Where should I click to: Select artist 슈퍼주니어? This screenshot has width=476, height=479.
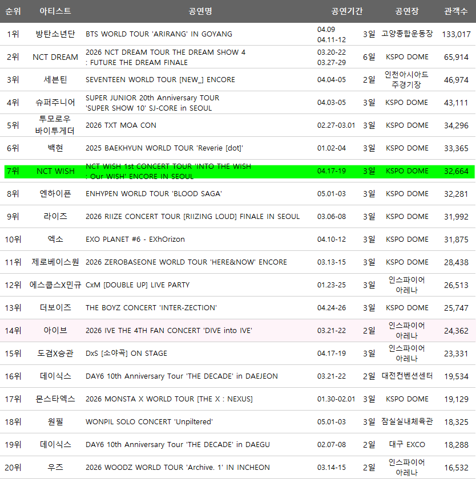[55, 102]
